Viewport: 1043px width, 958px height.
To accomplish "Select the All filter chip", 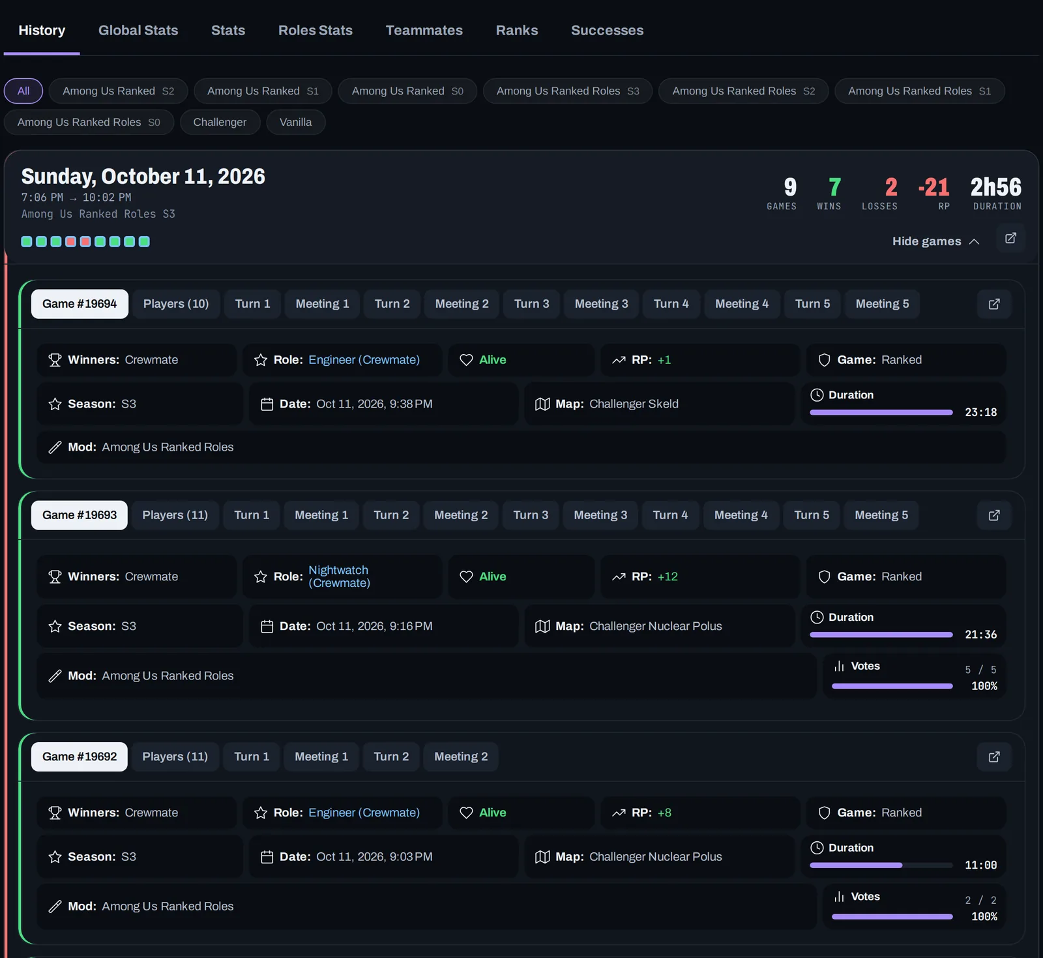I will pos(23,91).
